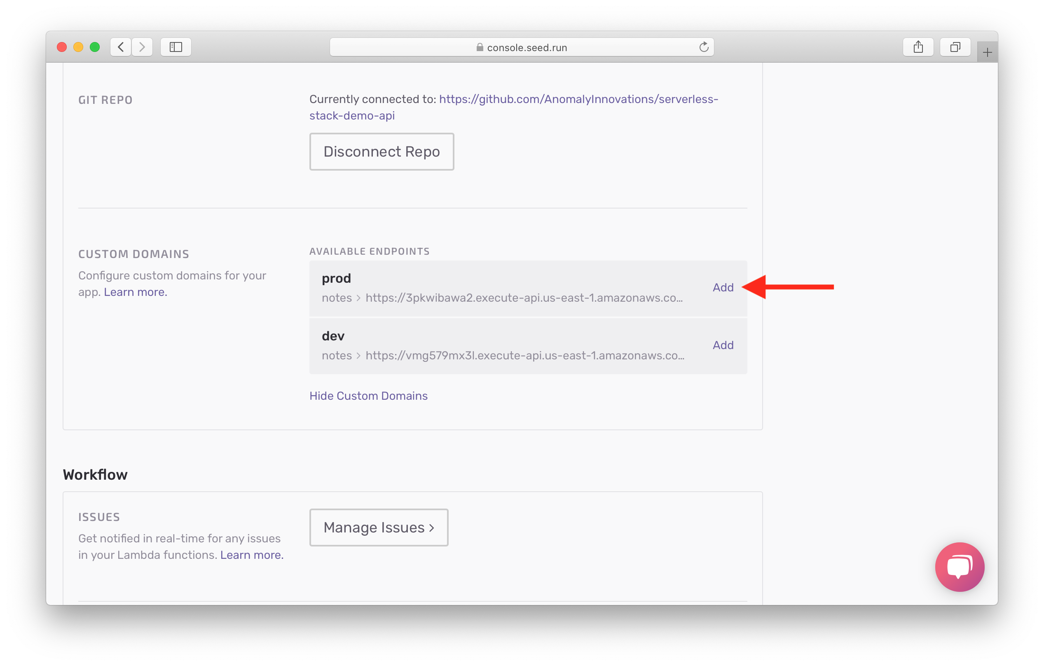Open Manage Issues
This screenshot has height=666, width=1044.
coord(378,527)
